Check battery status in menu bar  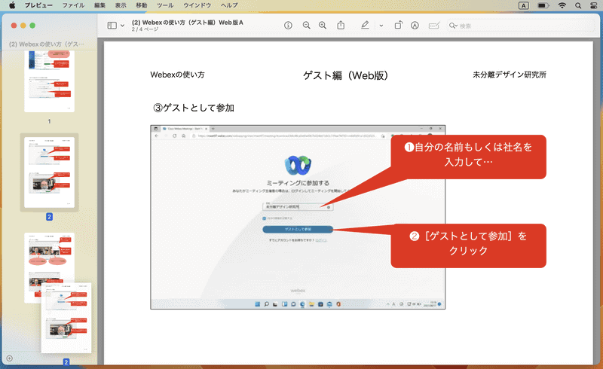(x=543, y=5)
